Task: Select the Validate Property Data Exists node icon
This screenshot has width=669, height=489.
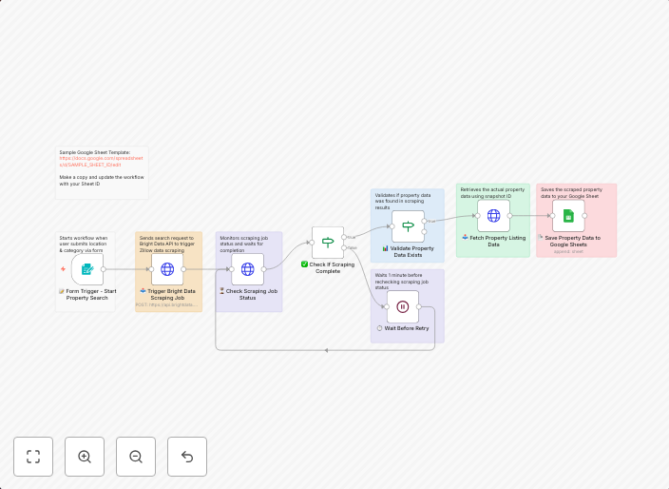Action: 408,226
